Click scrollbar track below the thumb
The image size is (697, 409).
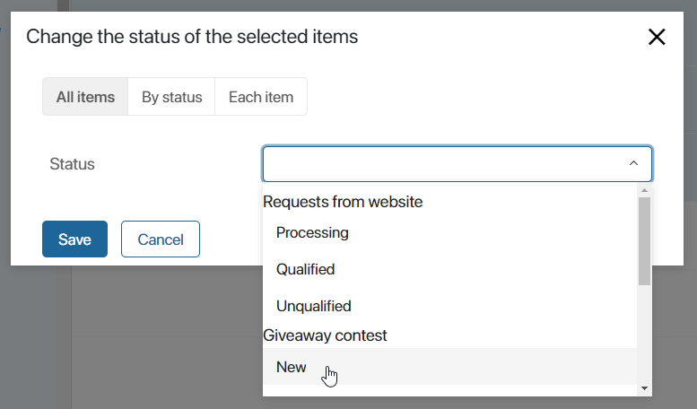pos(644,334)
